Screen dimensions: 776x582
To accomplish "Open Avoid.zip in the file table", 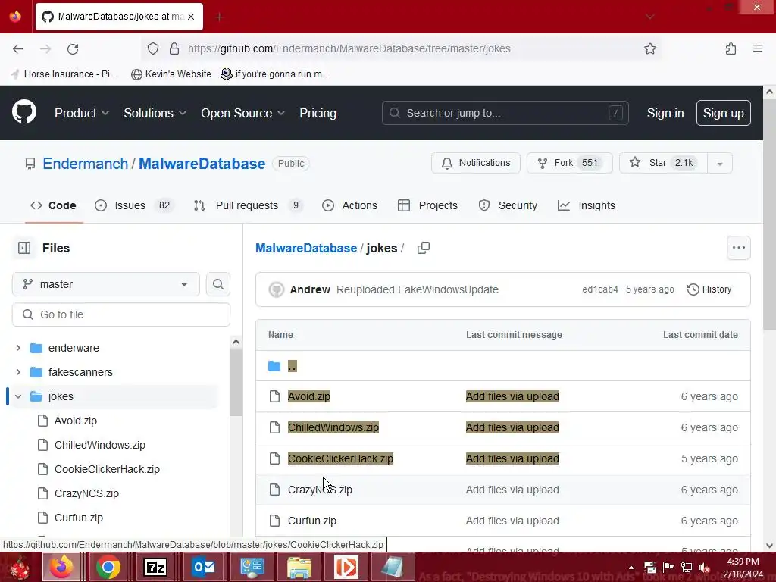I will pyautogui.click(x=309, y=396).
